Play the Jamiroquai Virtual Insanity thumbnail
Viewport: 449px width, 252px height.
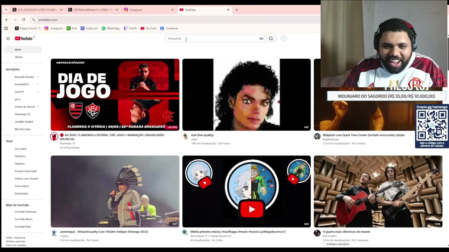(x=115, y=191)
